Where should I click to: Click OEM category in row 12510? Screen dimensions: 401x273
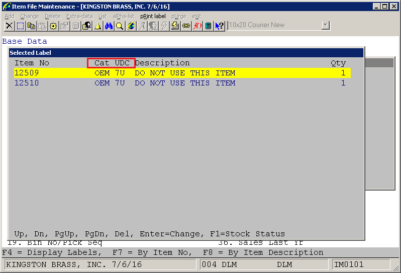click(x=102, y=83)
